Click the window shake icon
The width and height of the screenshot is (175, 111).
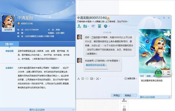click(87, 79)
